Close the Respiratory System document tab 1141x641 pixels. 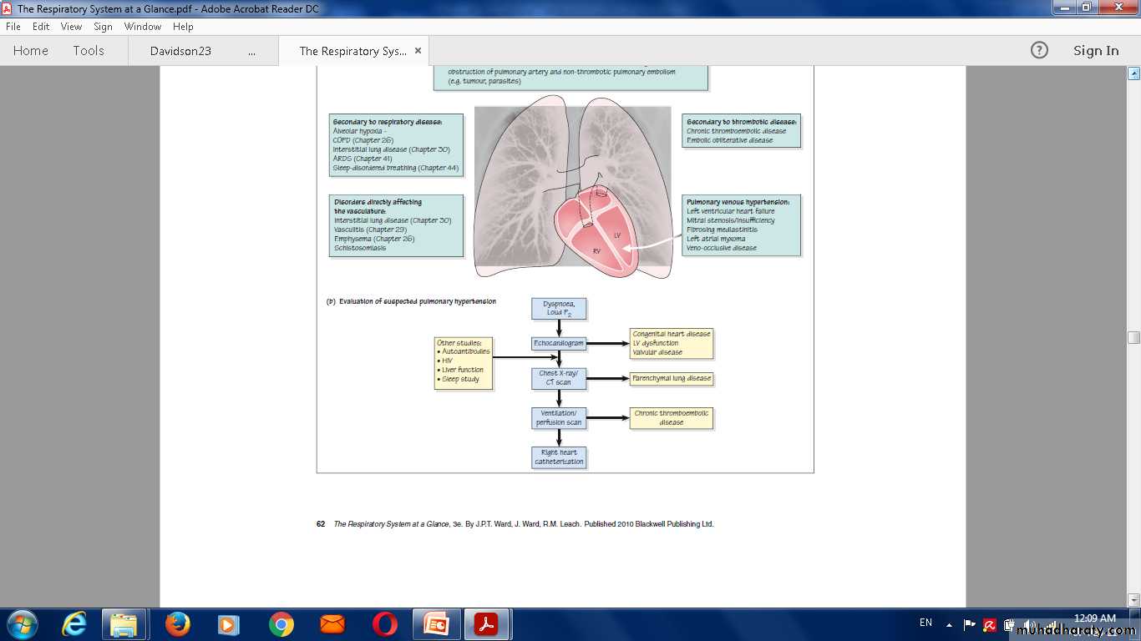(418, 51)
